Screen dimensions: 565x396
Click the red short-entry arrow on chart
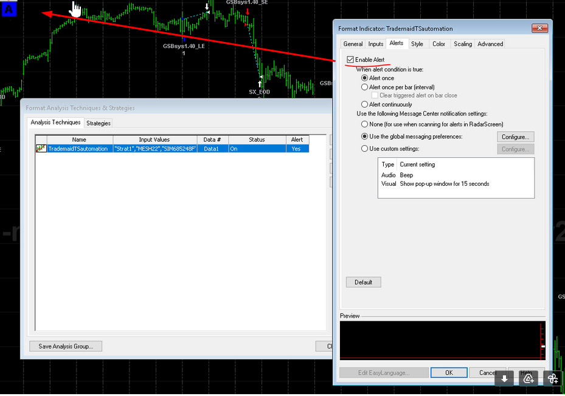pos(248,12)
